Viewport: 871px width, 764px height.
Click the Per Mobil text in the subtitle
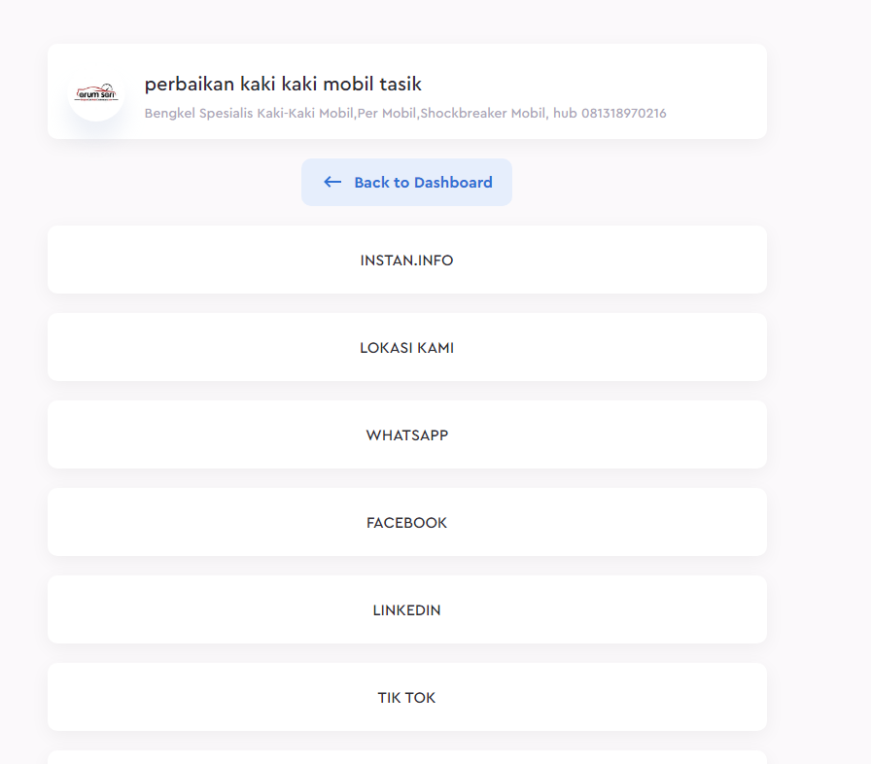[387, 114]
